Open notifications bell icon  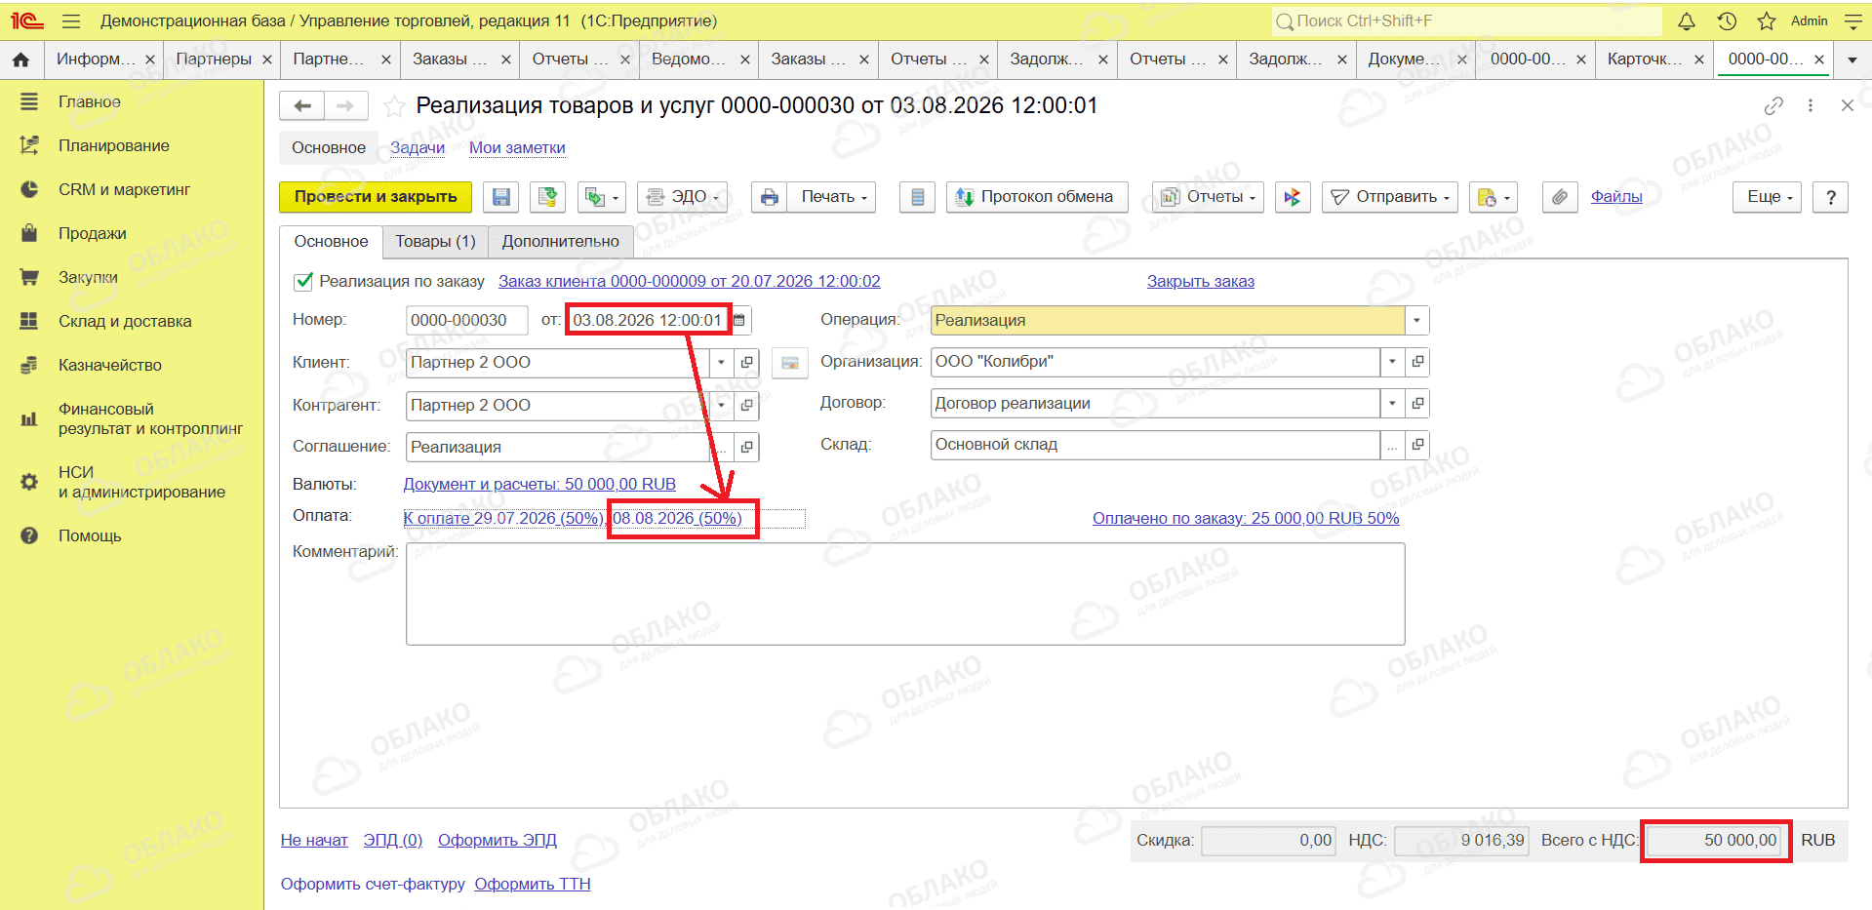(x=1687, y=20)
